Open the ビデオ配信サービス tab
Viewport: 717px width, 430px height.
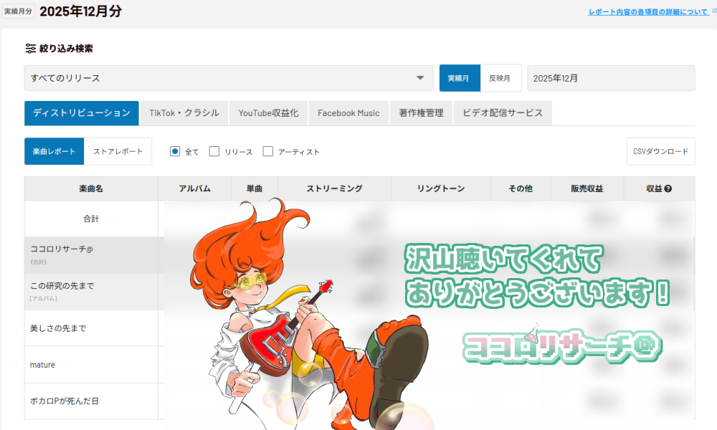point(502,113)
